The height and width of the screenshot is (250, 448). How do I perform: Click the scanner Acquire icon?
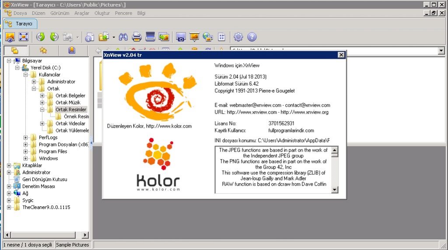pyautogui.click(x=150, y=37)
